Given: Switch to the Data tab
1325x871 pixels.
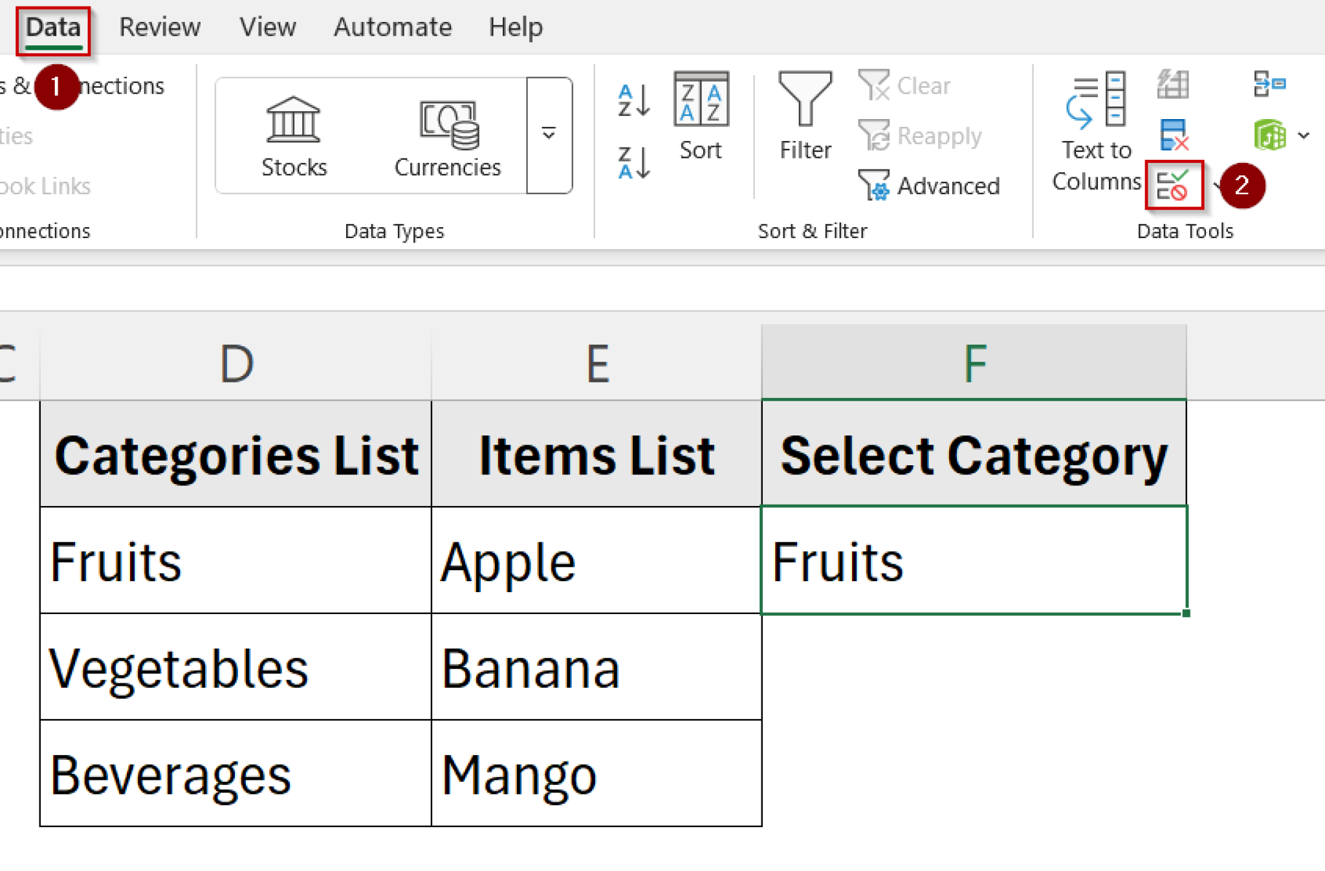Looking at the screenshot, I should pos(54,27).
